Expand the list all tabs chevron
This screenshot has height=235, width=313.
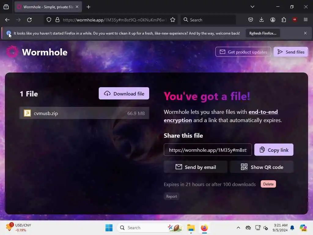pyautogui.click(x=252, y=7)
